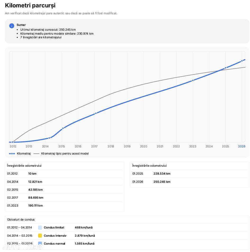Click the blue info icon beside Sumar
This screenshot has width=250, height=252.
pyautogui.click(x=12, y=26)
